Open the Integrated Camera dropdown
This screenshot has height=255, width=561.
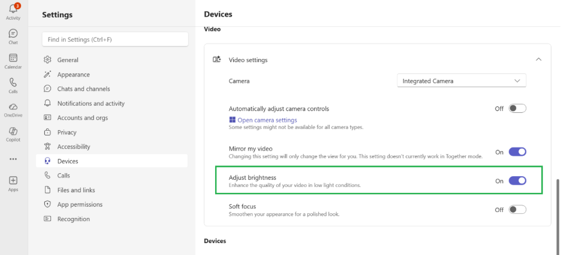[462, 81]
